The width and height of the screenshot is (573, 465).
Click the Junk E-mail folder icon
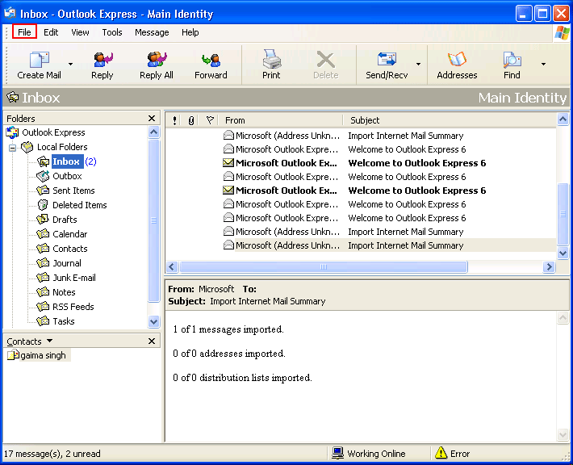(43, 278)
